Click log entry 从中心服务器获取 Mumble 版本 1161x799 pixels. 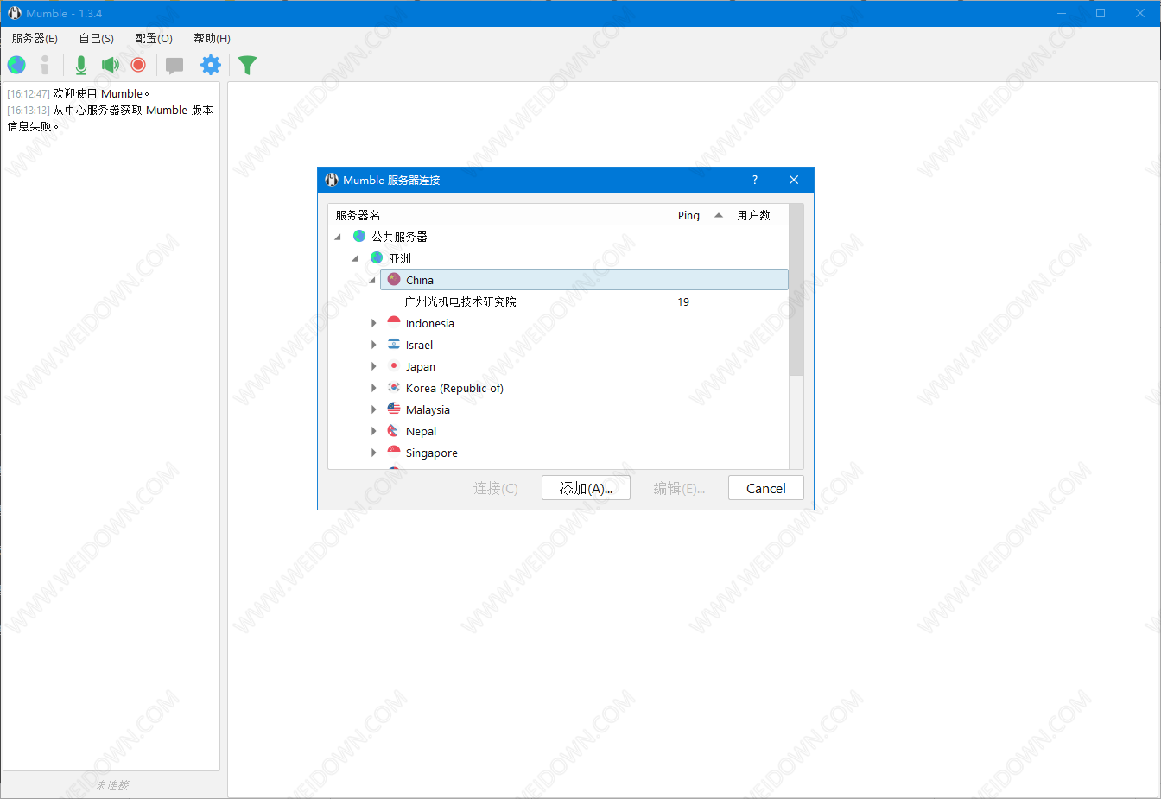pyautogui.click(x=133, y=110)
